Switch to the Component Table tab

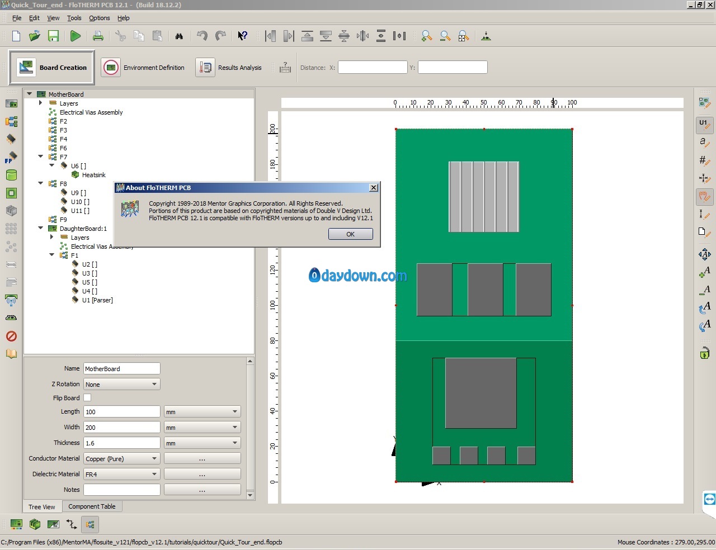point(92,506)
